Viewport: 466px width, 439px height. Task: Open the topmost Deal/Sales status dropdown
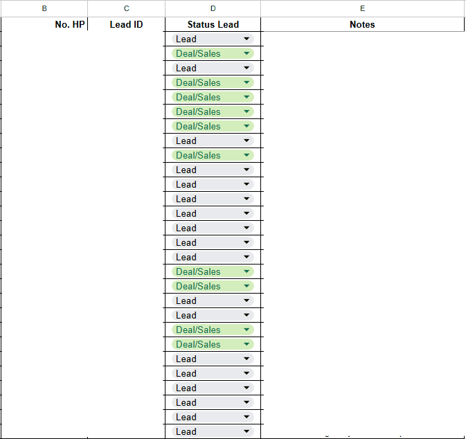pos(213,53)
